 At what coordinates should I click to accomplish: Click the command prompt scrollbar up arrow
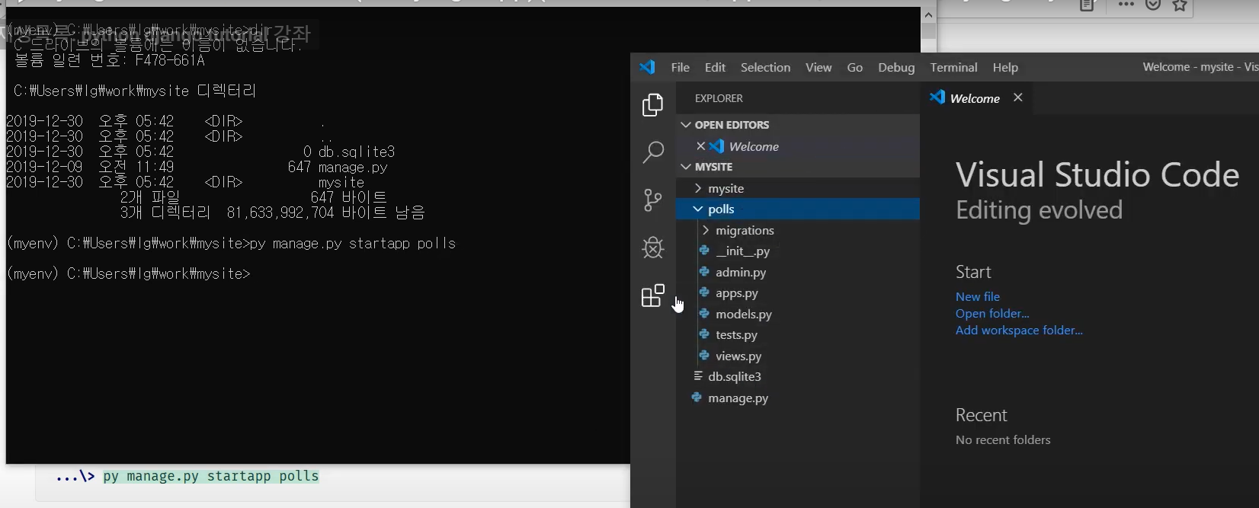[x=928, y=14]
